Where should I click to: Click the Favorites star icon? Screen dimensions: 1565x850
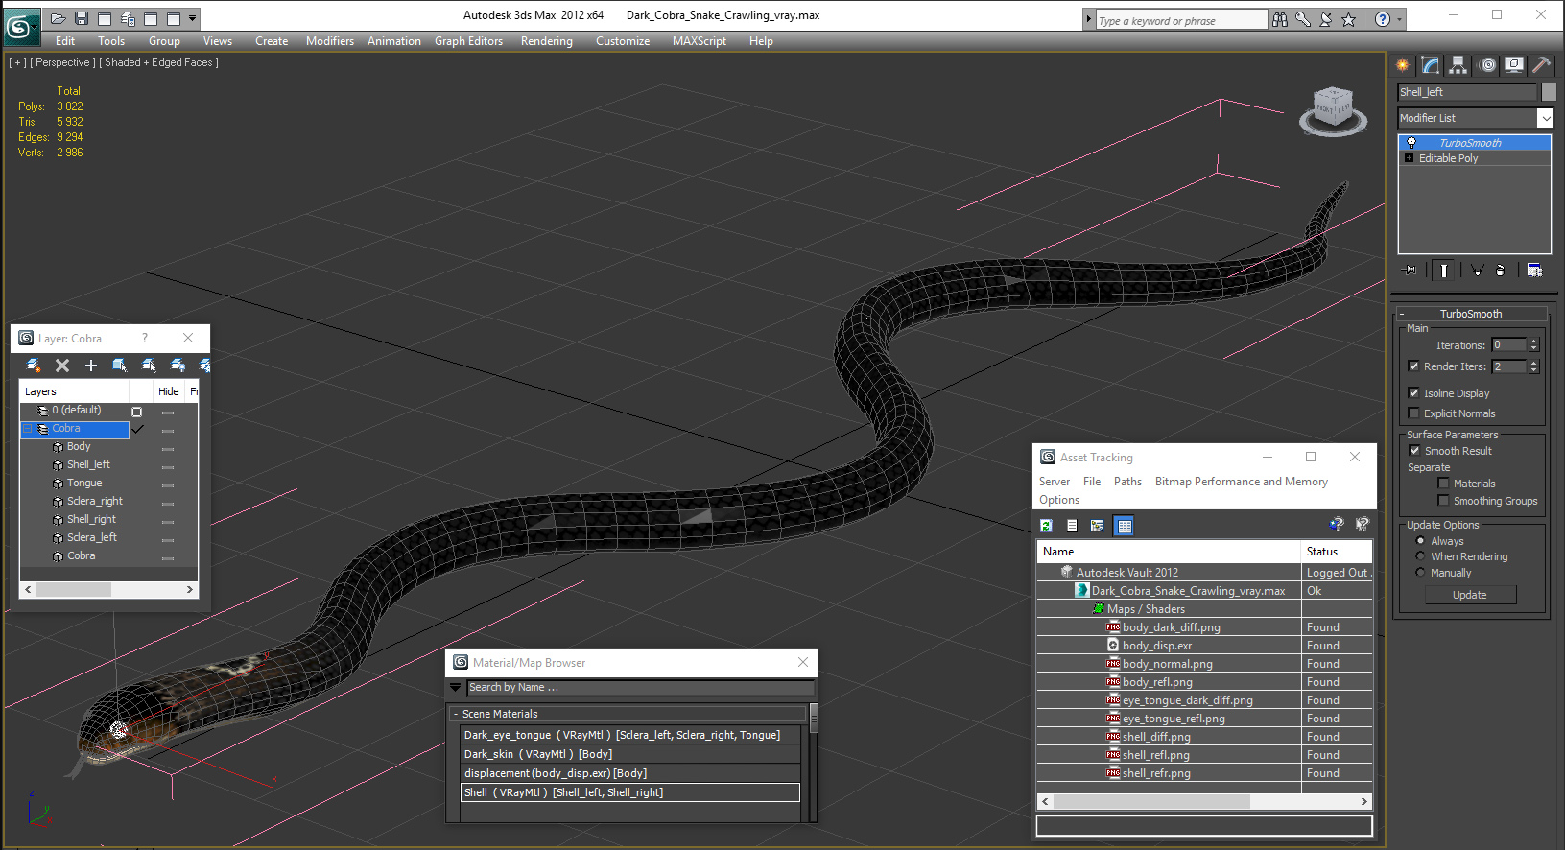click(x=1349, y=19)
